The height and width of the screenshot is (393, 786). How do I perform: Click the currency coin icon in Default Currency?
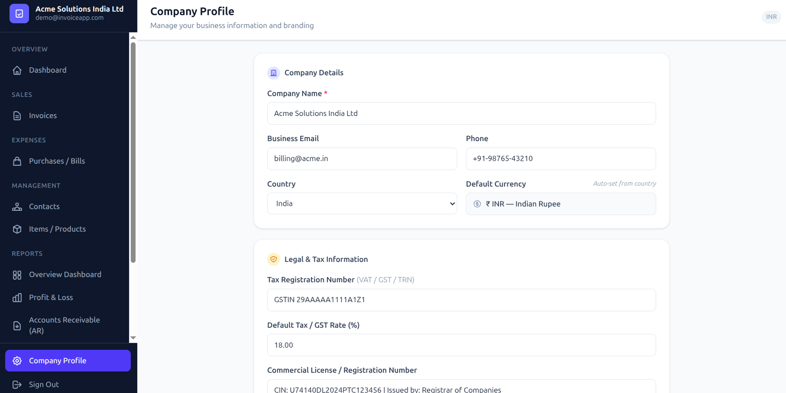[x=477, y=204]
